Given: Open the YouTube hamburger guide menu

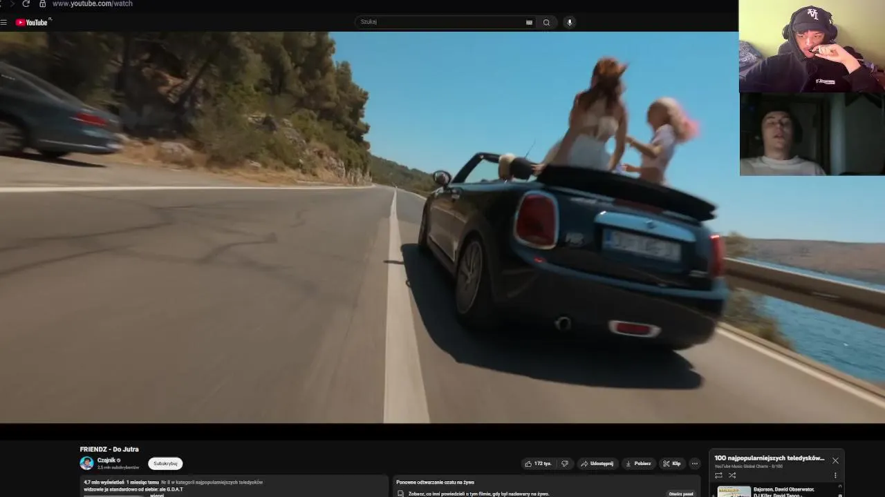Looking at the screenshot, I should [3, 22].
